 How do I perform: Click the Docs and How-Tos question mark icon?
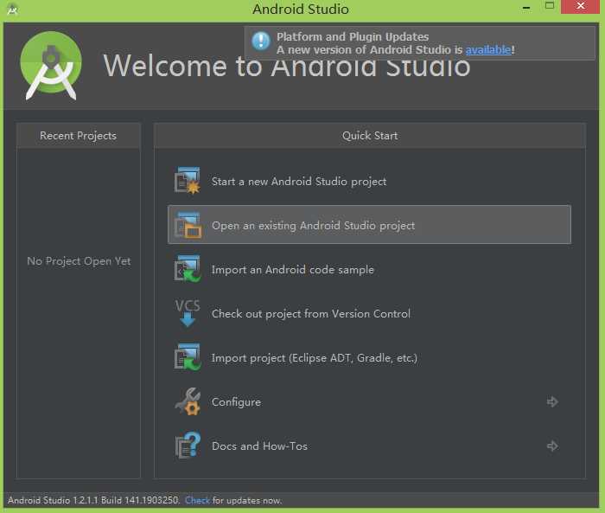pos(188,445)
